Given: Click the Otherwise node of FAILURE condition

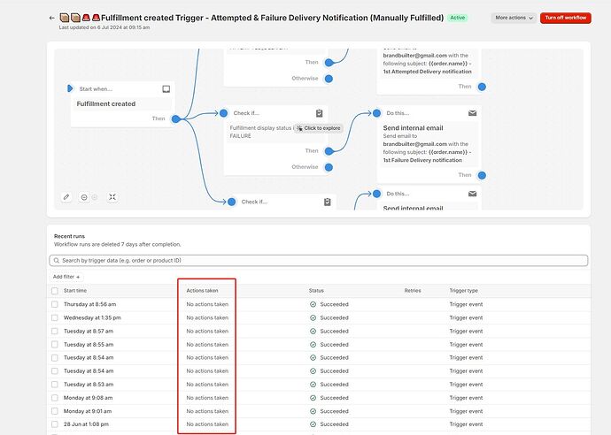Looking at the screenshot, I should point(329,167).
